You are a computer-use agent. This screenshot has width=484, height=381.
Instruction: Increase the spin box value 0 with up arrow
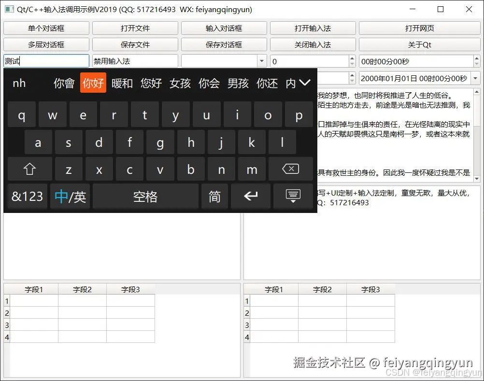[x=352, y=58]
